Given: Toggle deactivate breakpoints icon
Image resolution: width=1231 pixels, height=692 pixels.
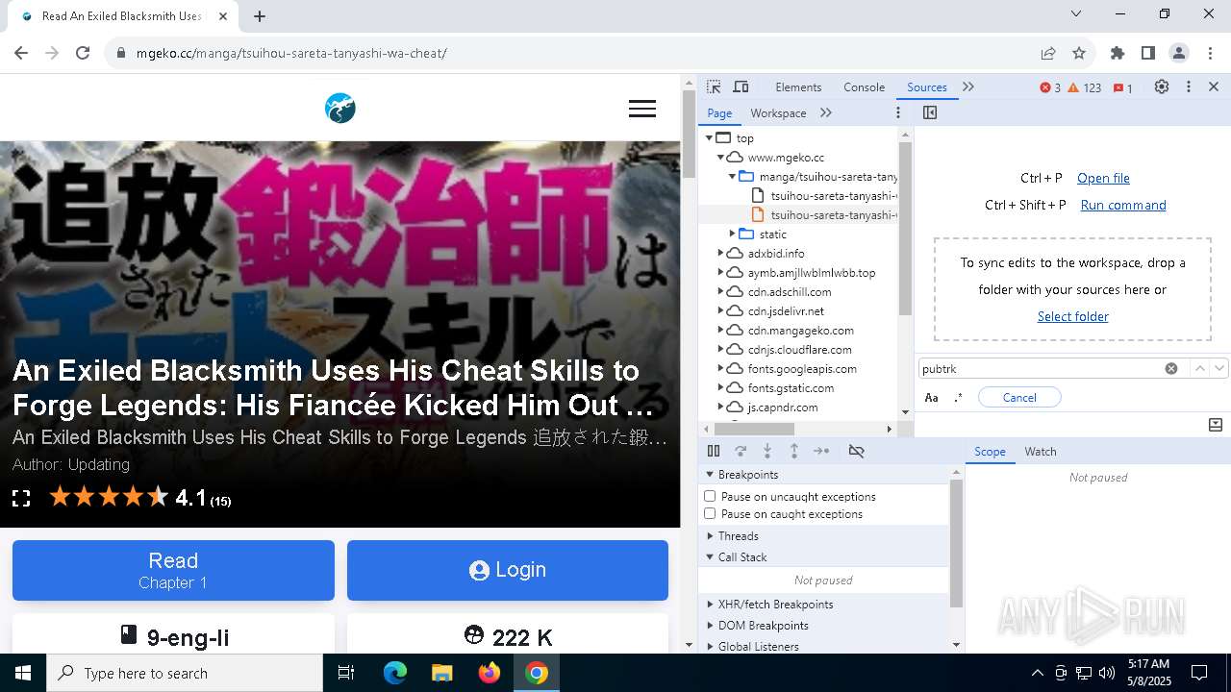Looking at the screenshot, I should pos(857,451).
